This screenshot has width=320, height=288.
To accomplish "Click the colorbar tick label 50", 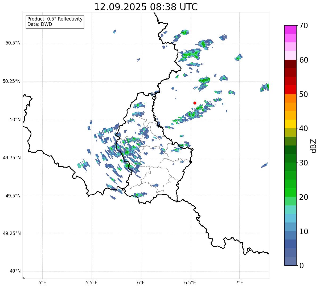I will tap(303, 94).
